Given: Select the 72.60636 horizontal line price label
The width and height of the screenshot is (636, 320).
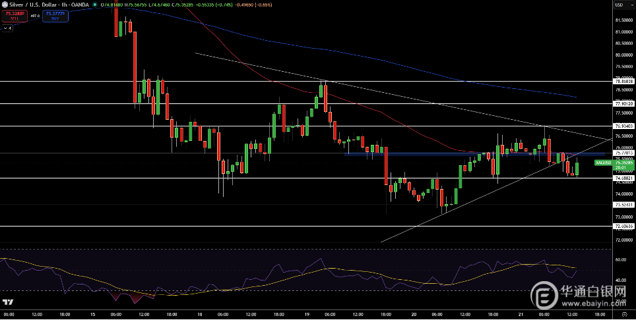Looking at the screenshot, I should 624,226.
